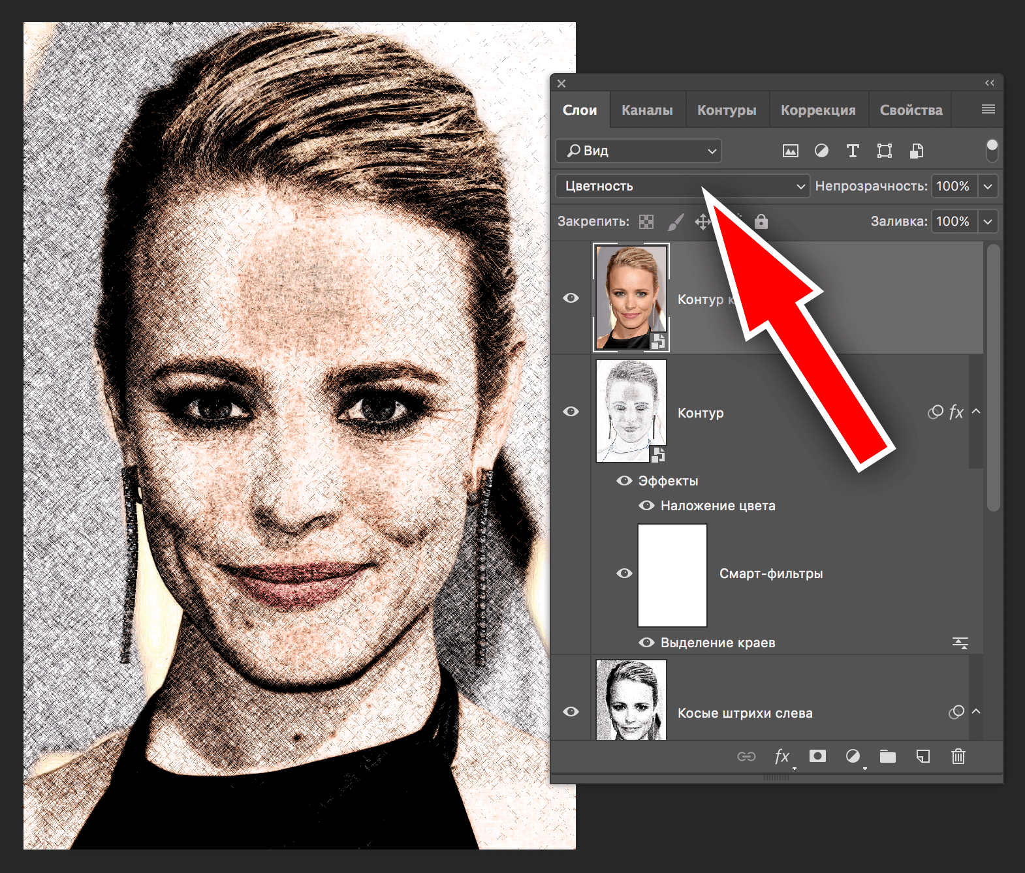Viewport: 1025px width, 873px height.
Task: Lock all padlock icon
Action: click(761, 221)
